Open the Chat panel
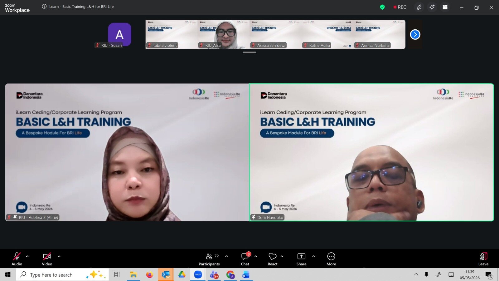Viewport: 499px width, 281px height. (245, 259)
